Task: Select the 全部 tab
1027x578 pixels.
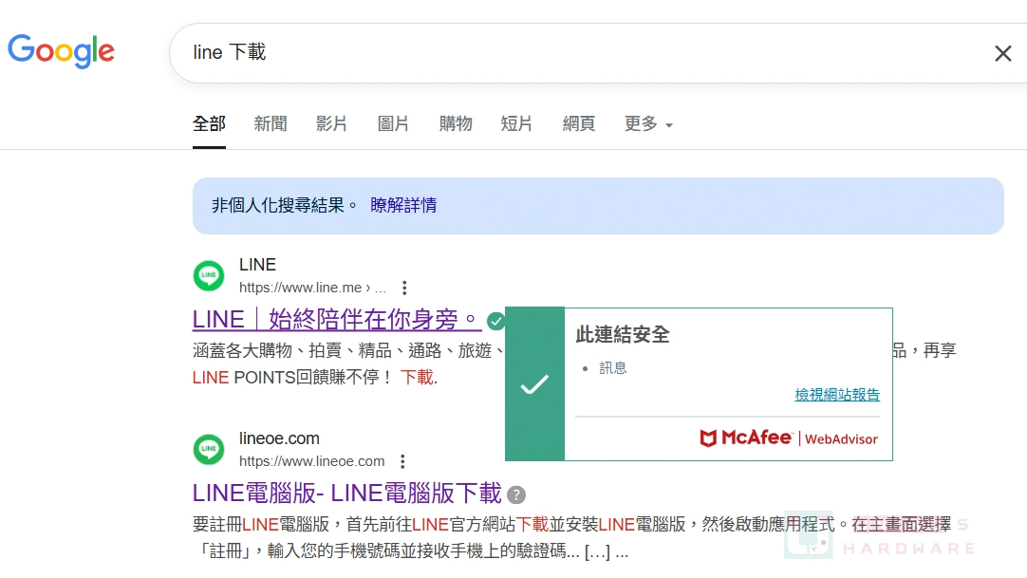Action: pyautogui.click(x=209, y=123)
